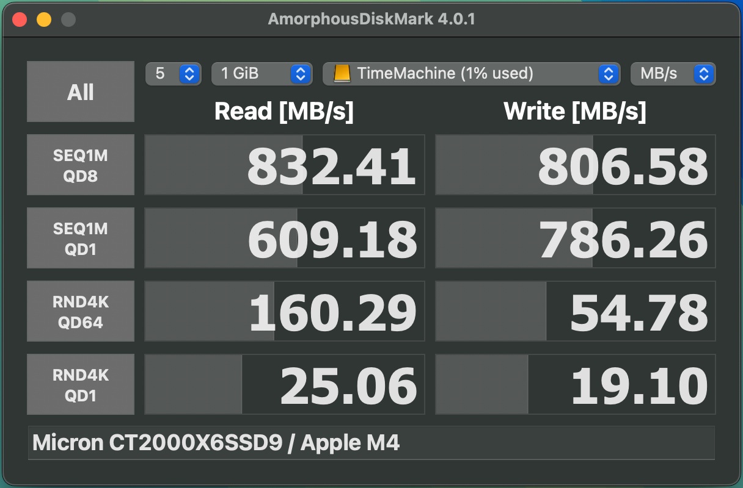Click the Micron CT2000X6SSD9 comment text field

371,443
